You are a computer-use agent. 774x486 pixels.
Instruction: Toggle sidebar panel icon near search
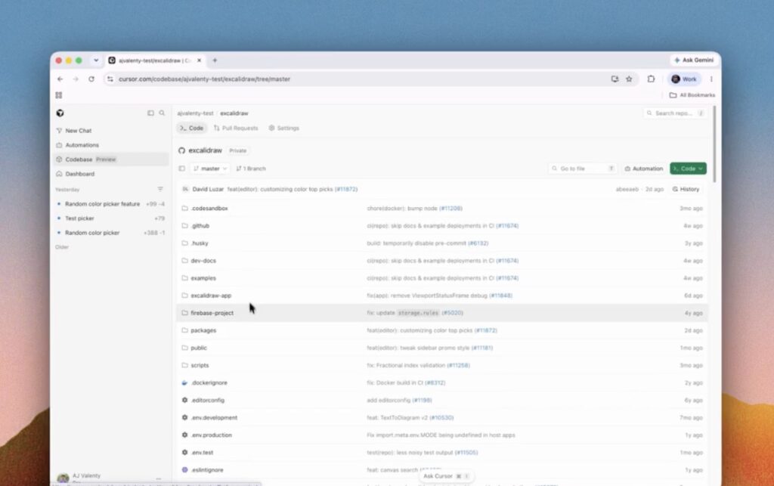150,113
